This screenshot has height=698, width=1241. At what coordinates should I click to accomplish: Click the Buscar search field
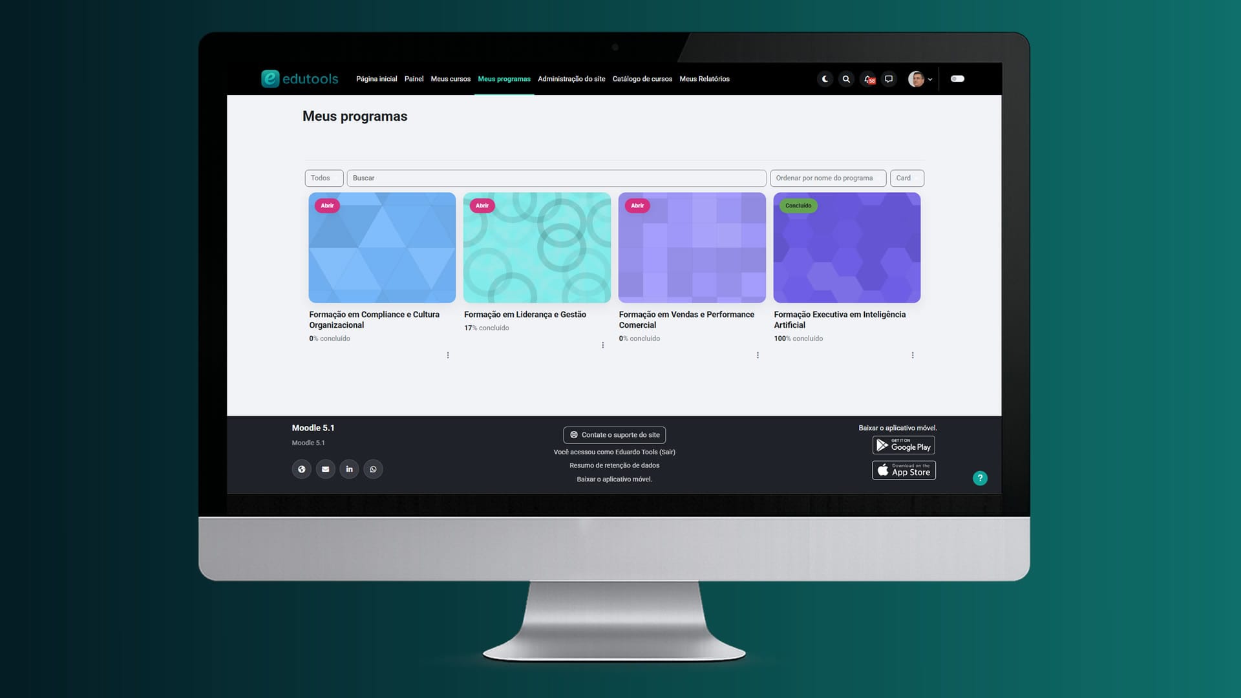(556, 178)
